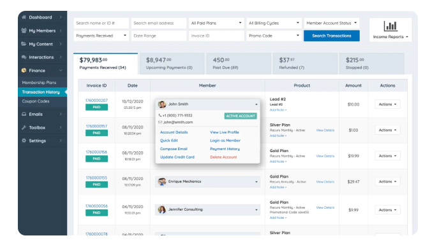Viewport: 430px width, 252px height.
Task: Click the Finance pie chart icon
Action: (24, 71)
